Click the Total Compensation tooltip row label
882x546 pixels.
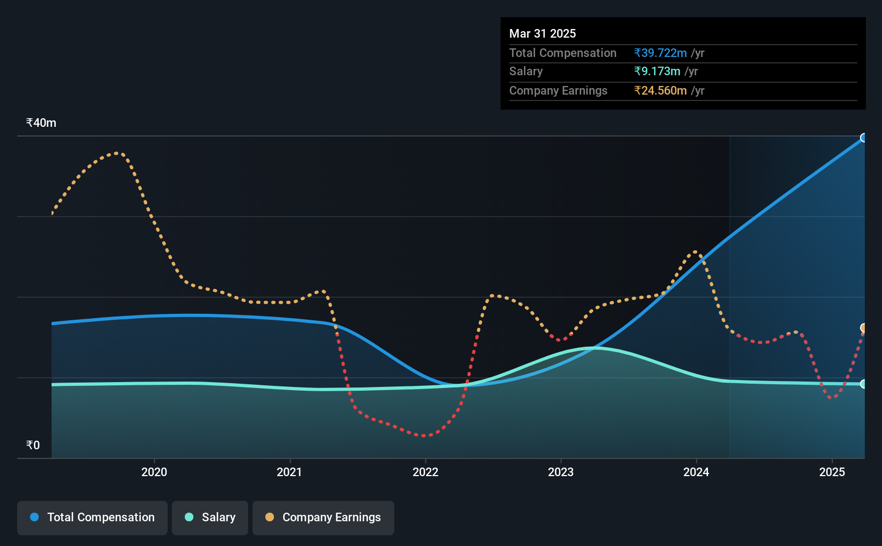[x=563, y=53]
